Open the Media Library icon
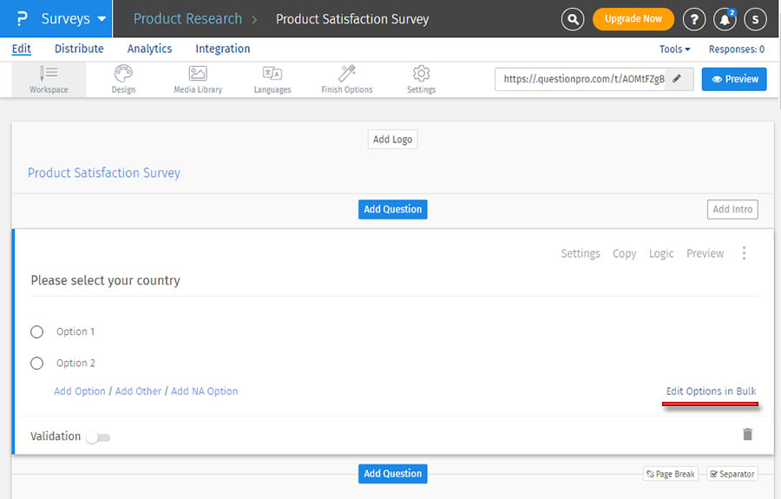This screenshot has width=781, height=499. [198, 74]
